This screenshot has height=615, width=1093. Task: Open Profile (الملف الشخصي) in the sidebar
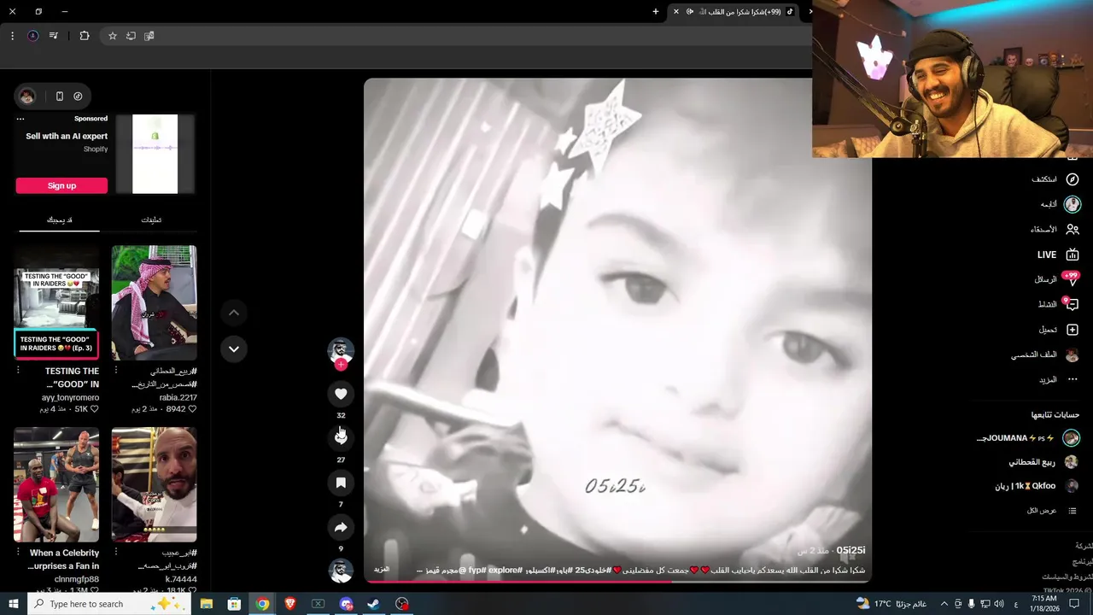pos(1045,354)
